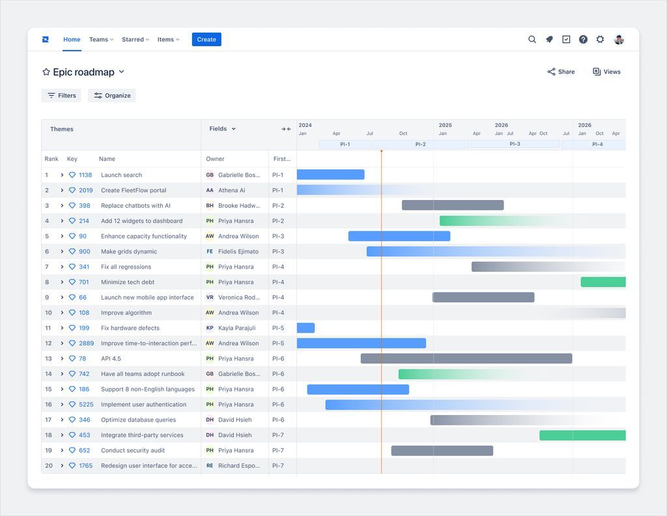Screen dimensions: 667x516
Task: Click the Jira Align logo icon
Action: pos(45,40)
